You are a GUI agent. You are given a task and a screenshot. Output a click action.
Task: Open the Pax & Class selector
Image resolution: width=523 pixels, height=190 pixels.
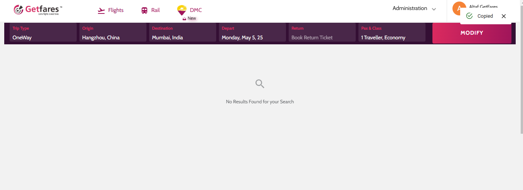(x=392, y=32)
